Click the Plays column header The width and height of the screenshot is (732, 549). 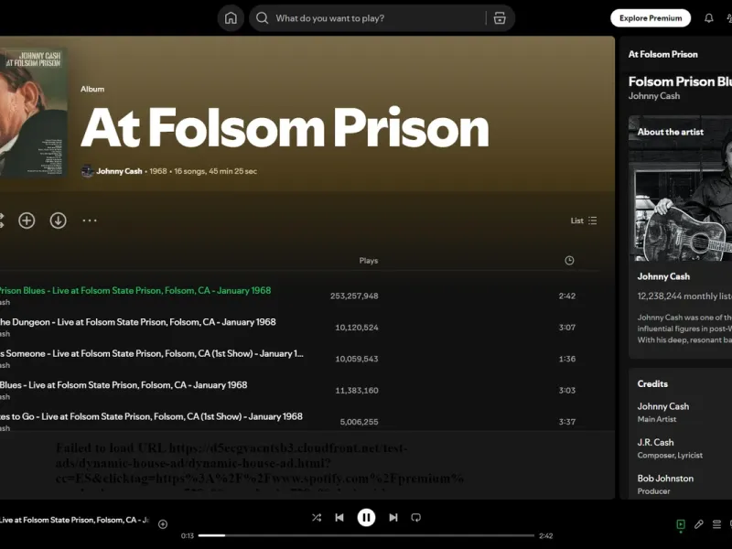point(369,261)
